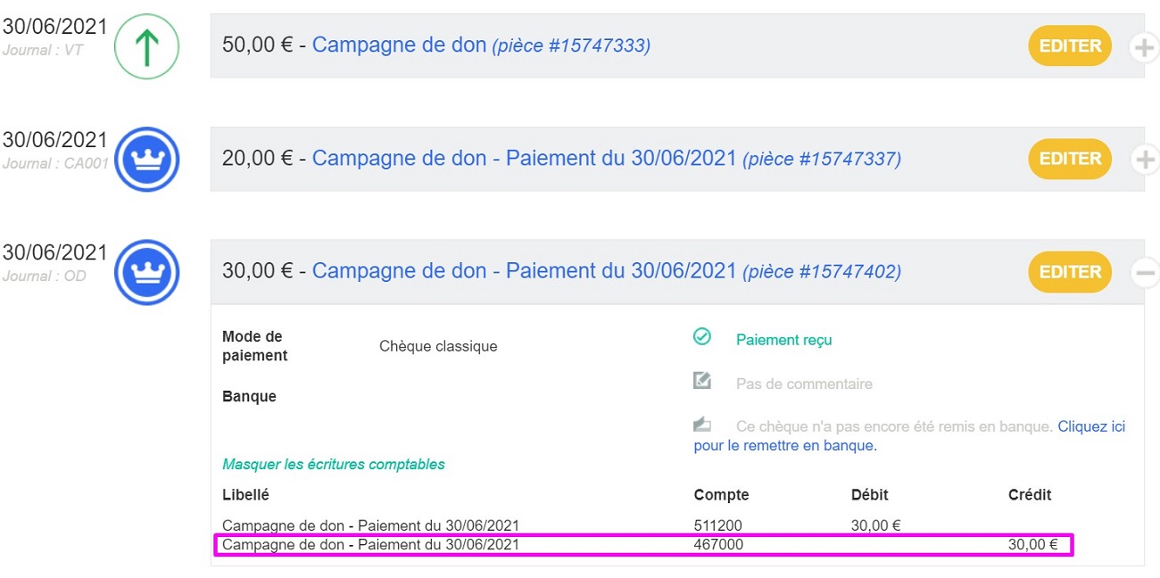
Task: Open Campagne de don pièce #15747333 link
Action: coord(481,45)
